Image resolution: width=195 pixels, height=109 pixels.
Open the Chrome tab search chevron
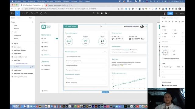click(x=183, y=5)
